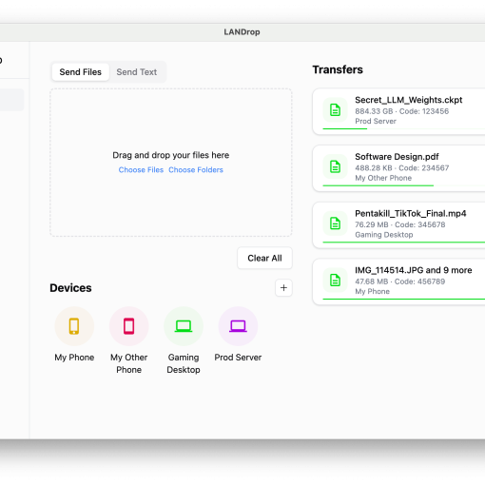
Task: Click 'My Phone' text in last transfer card
Action: click(372, 291)
